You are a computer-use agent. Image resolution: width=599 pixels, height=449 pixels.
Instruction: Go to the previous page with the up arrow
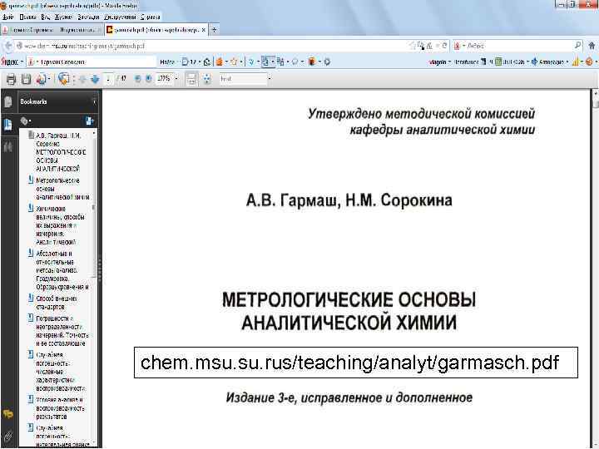click(82, 79)
